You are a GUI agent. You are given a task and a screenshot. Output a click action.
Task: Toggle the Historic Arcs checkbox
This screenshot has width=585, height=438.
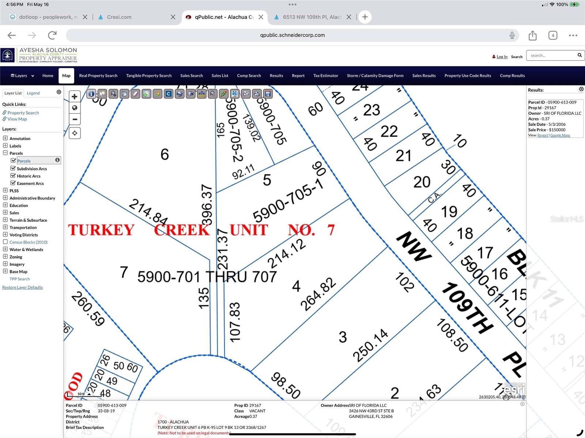click(13, 176)
